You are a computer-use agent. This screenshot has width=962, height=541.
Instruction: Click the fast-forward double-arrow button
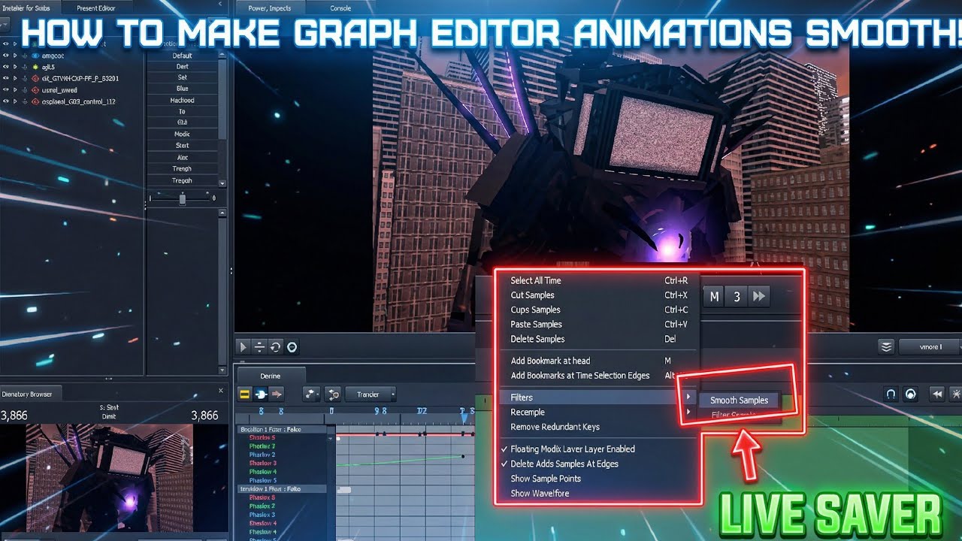[759, 297]
